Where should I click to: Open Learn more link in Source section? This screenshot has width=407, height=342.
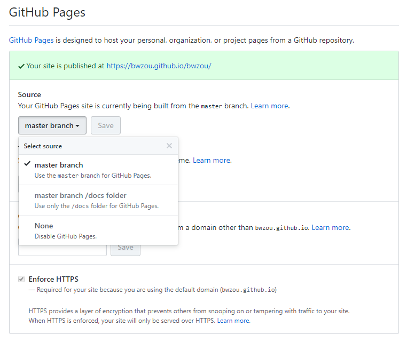click(269, 106)
